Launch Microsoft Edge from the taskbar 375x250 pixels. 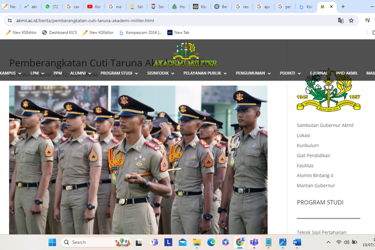coord(211,242)
